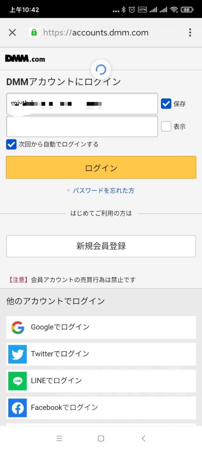Screen dimensions: 202x450
Task: Select the empty password input field
Action: 82,126
